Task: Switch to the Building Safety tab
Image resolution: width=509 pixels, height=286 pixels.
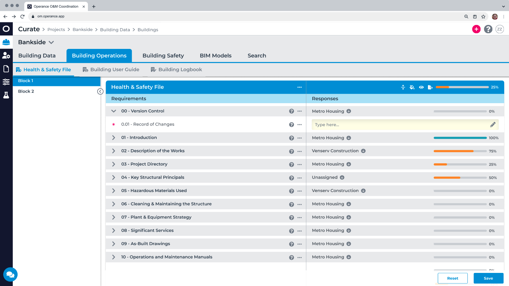Action: [x=163, y=56]
